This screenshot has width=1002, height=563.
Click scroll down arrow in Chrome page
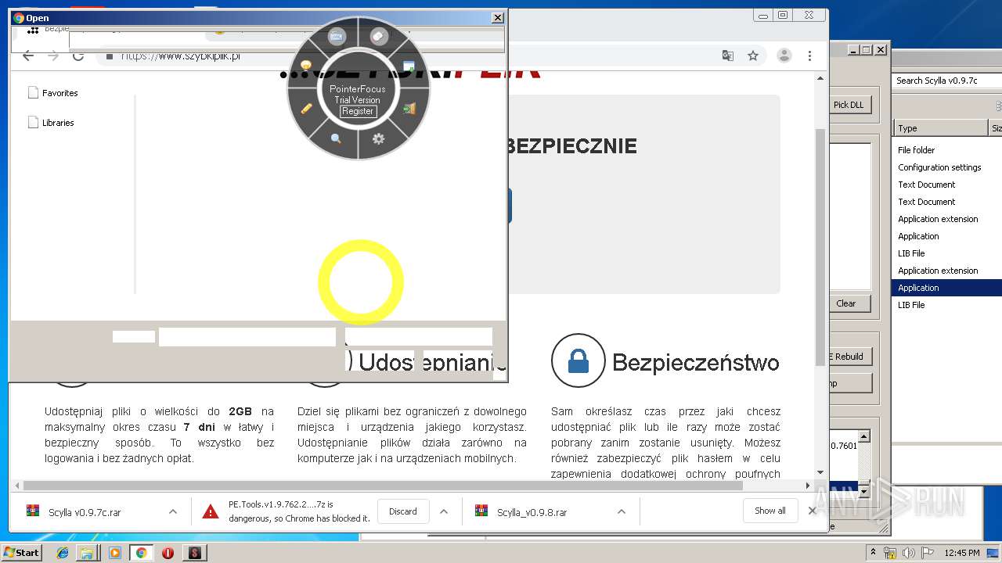pyautogui.click(x=820, y=472)
